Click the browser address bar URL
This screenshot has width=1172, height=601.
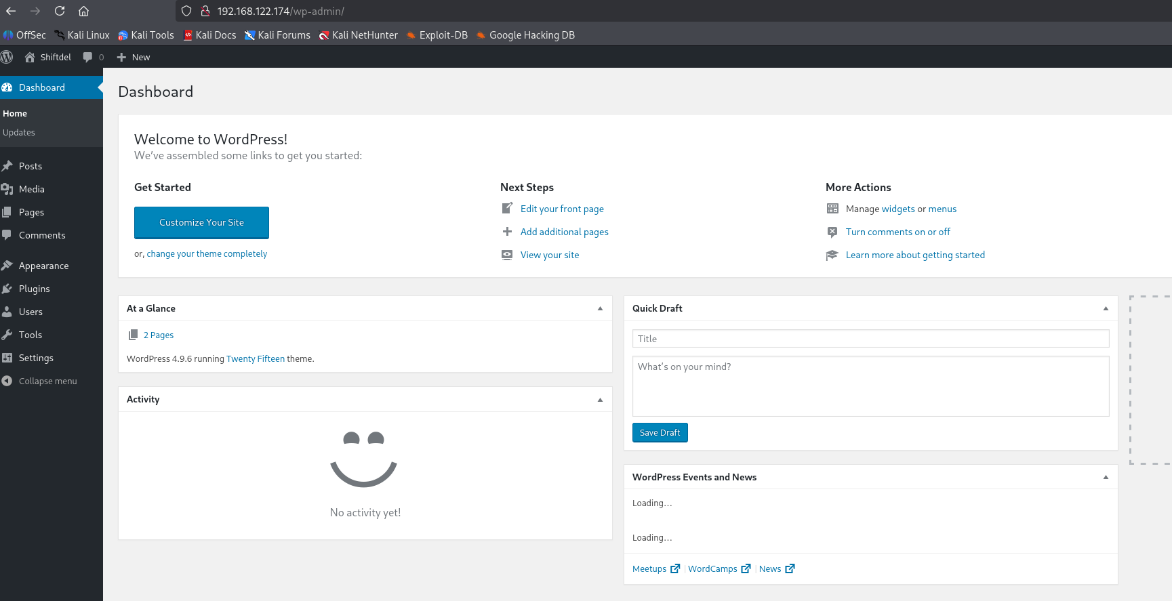(x=281, y=11)
